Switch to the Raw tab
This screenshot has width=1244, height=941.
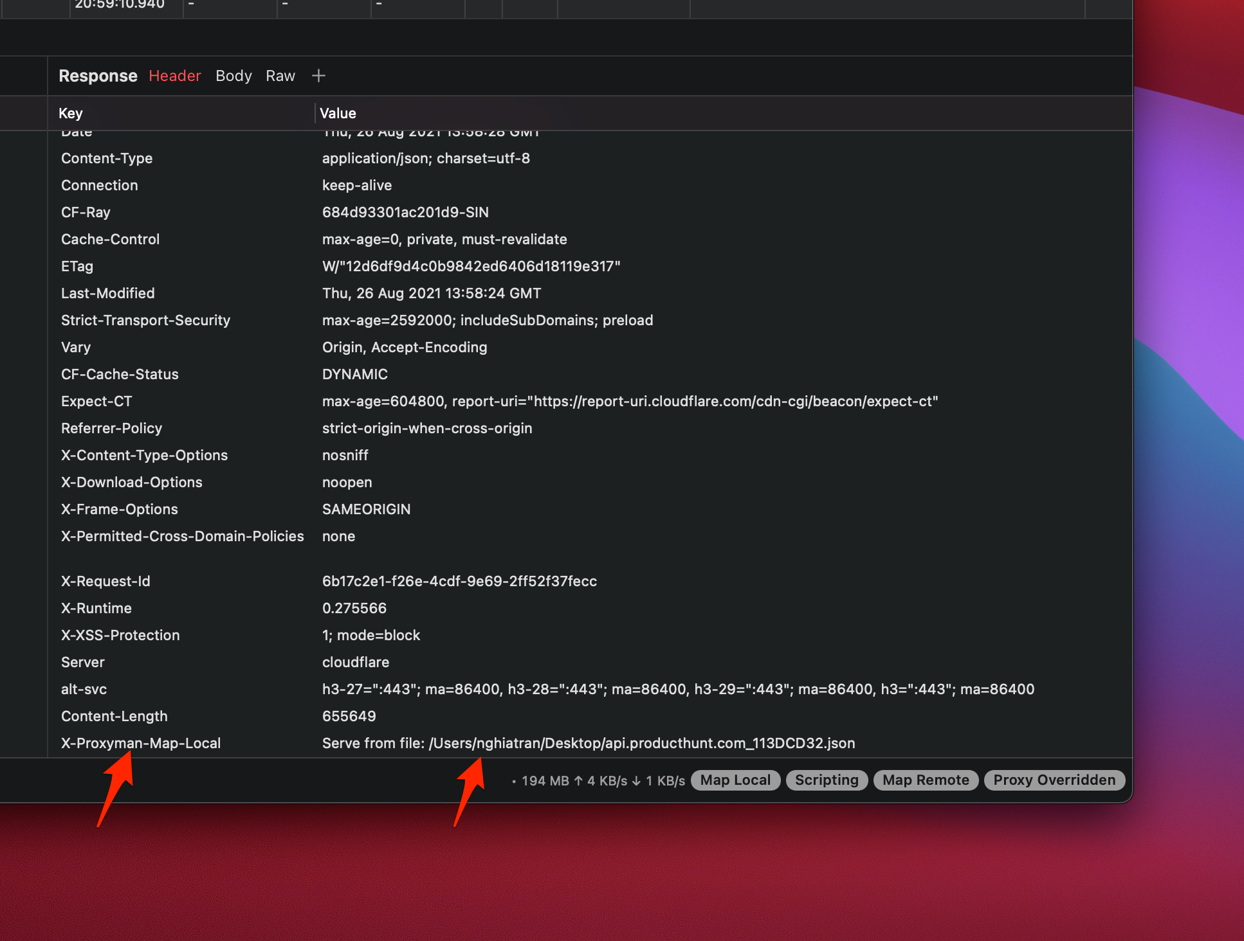coord(280,76)
